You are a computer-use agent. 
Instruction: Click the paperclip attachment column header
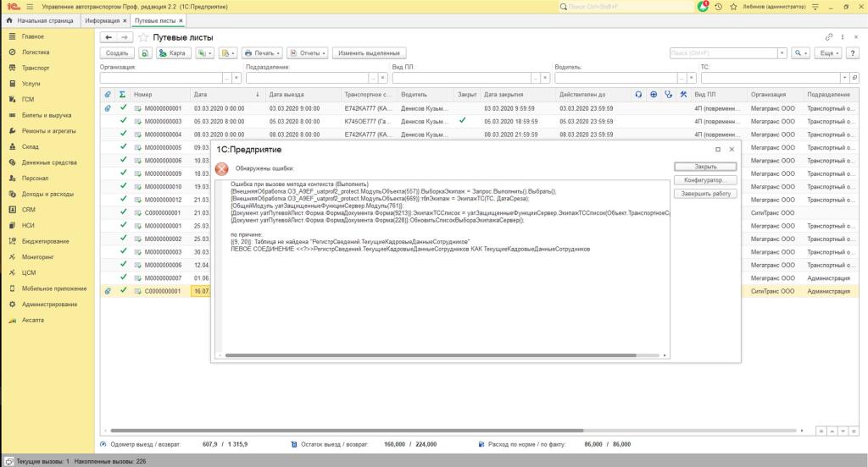(108, 95)
